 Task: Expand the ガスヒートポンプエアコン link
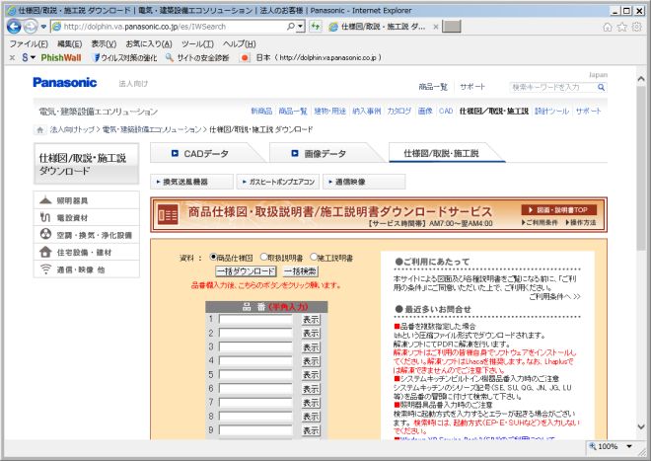point(278,182)
